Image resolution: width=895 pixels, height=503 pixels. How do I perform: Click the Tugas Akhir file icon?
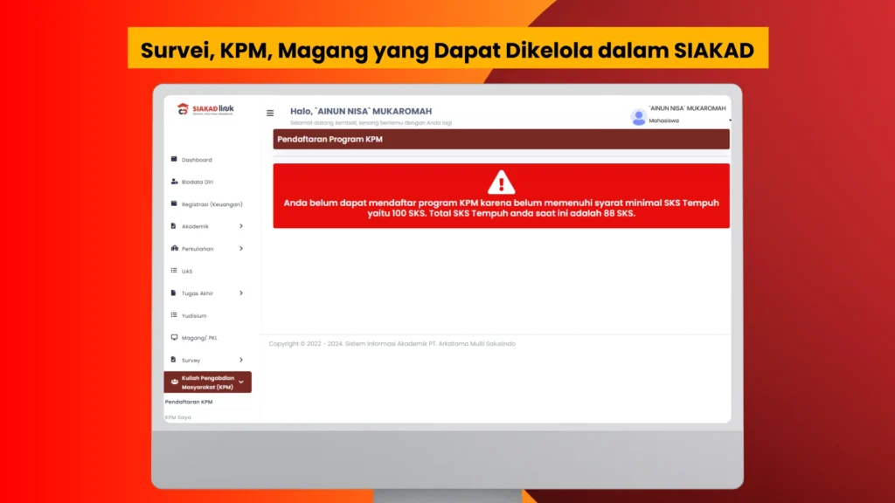tap(174, 293)
